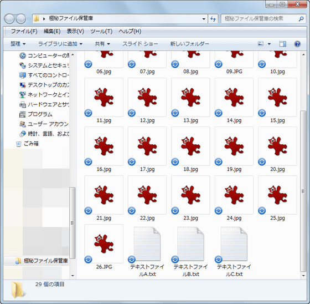The image size is (310, 304).
Task: Toggle the preview pane icon
Action: [x=283, y=44]
